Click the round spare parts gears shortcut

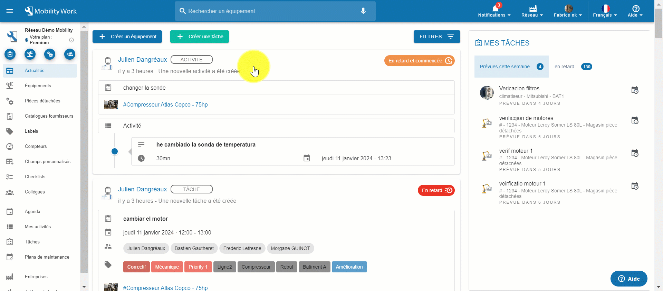point(50,54)
